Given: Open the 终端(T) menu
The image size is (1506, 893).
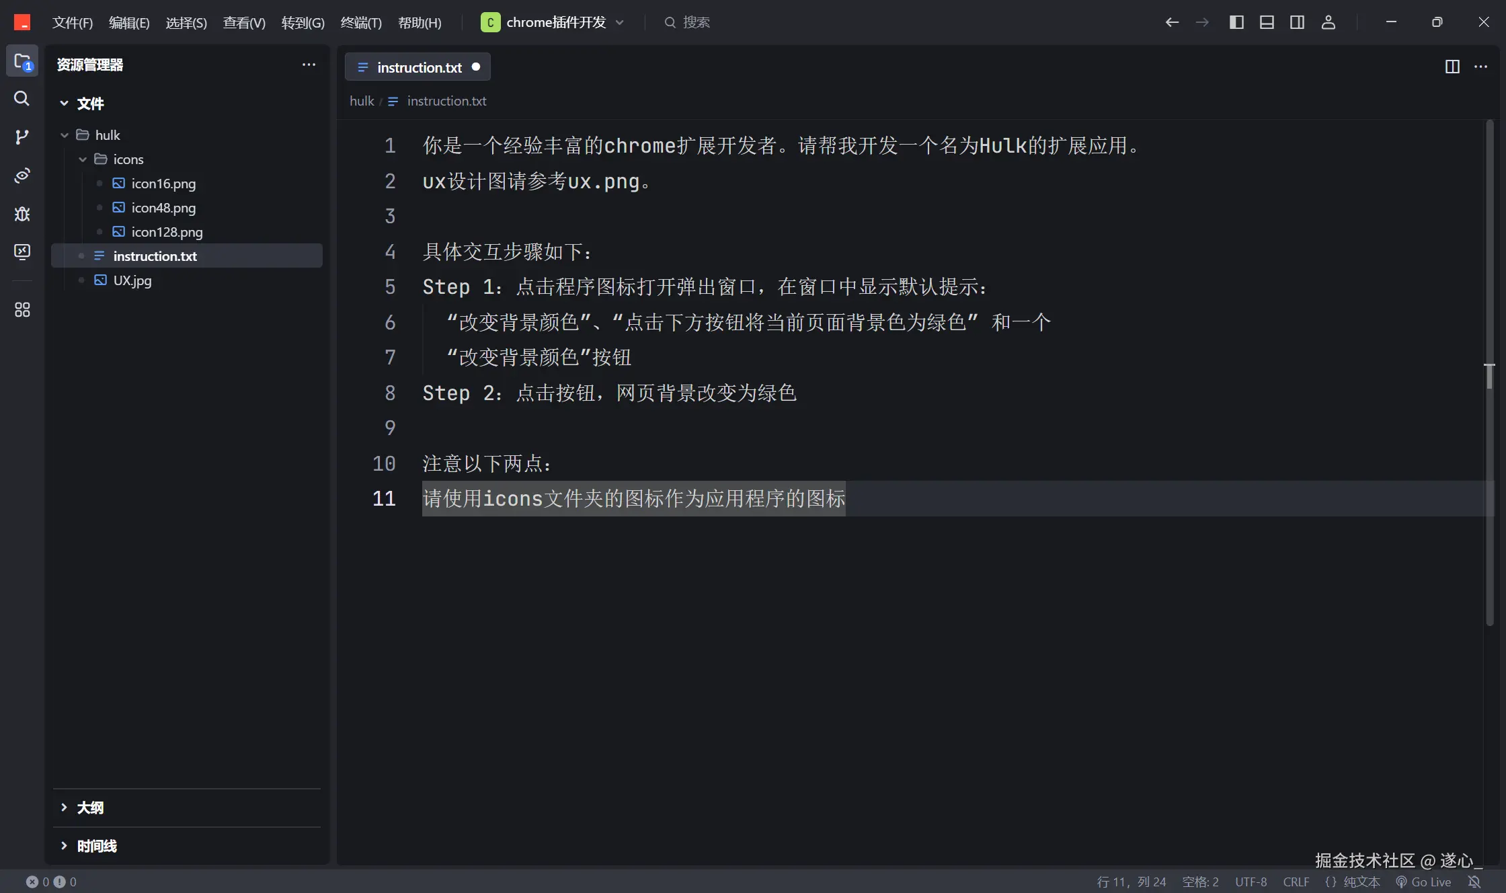Looking at the screenshot, I should pos(361,23).
